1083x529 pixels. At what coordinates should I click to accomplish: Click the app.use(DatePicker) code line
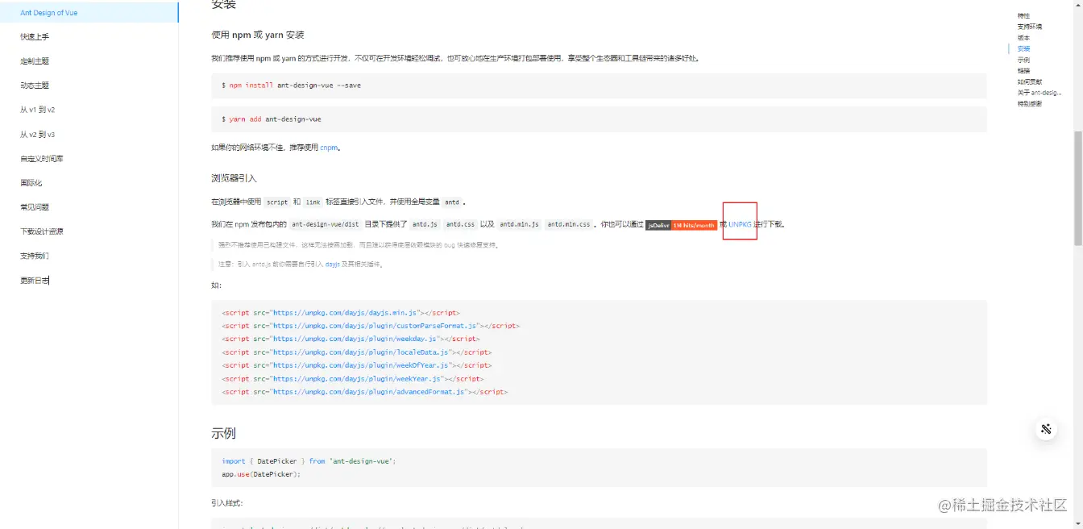point(261,474)
